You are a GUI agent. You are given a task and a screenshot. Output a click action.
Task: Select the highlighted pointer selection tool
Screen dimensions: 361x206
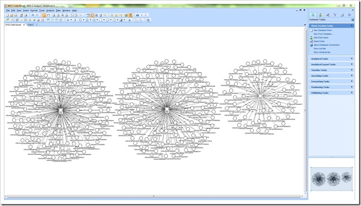[44, 16]
